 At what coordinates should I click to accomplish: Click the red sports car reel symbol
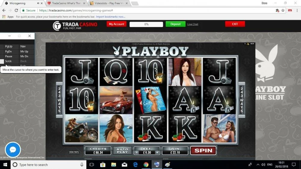pos(116,100)
